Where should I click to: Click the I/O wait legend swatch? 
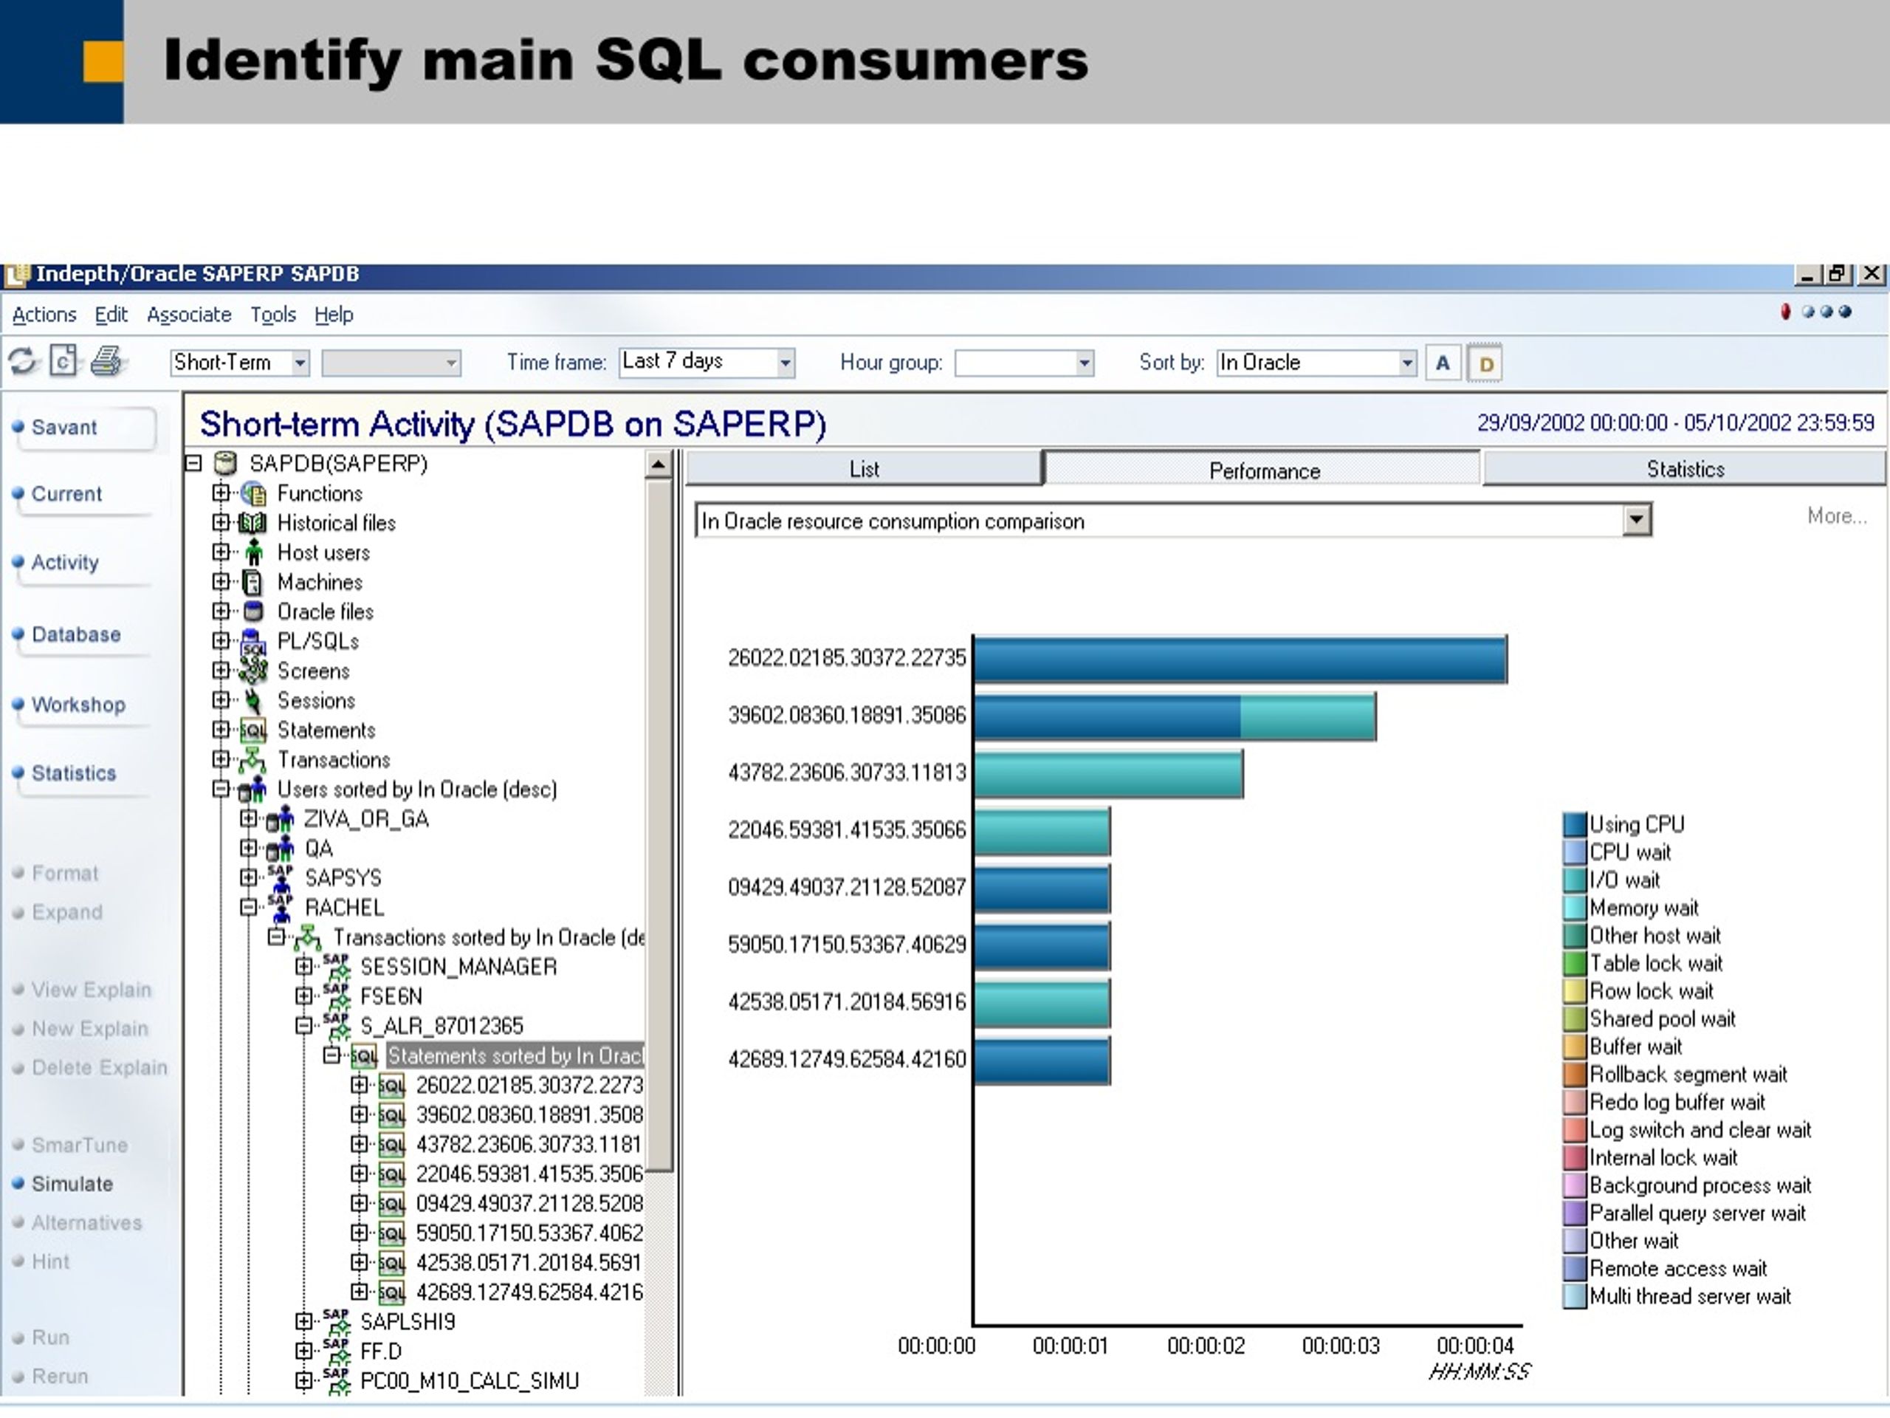pyautogui.click(x=1575, y=880)
